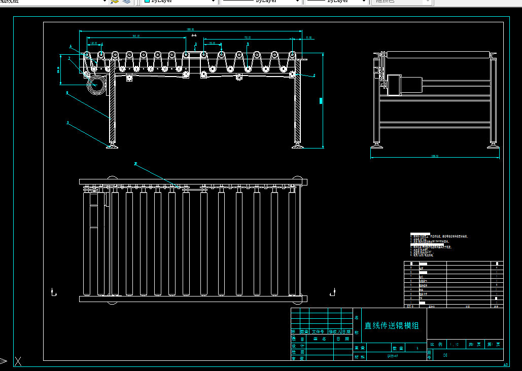Select the 第 页 cell

point(494,344)
